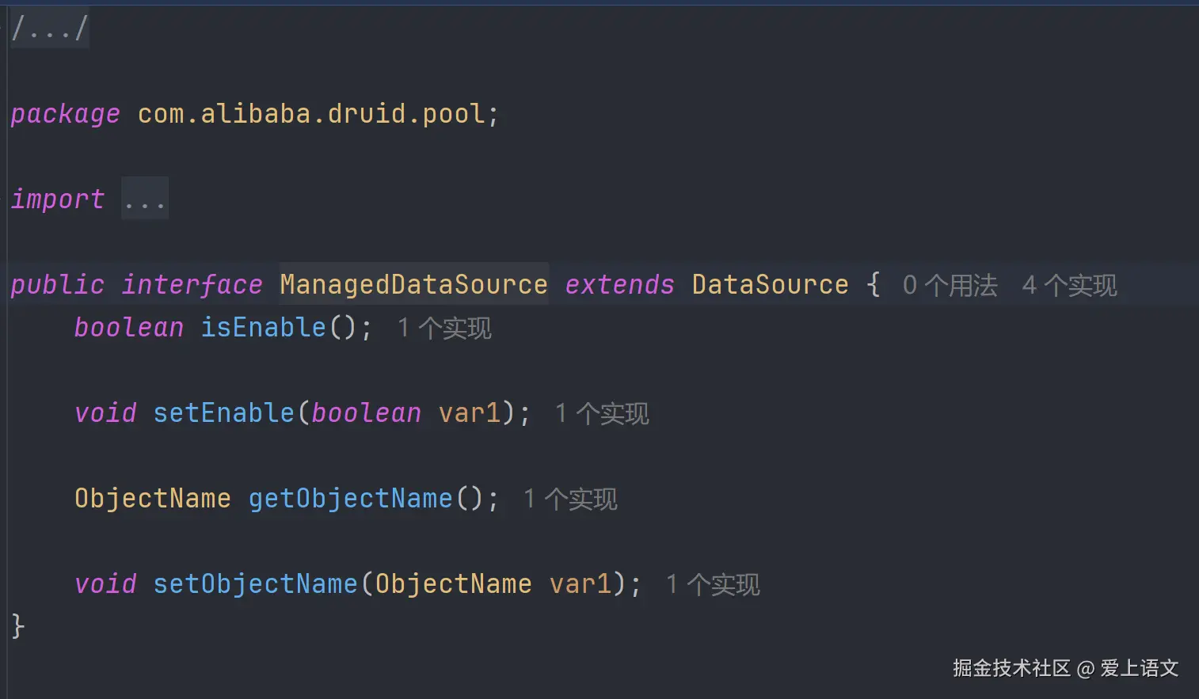Click the ManagedDataSource interface name
Viewport: 1199px width, 699px height.
point(413,284)
